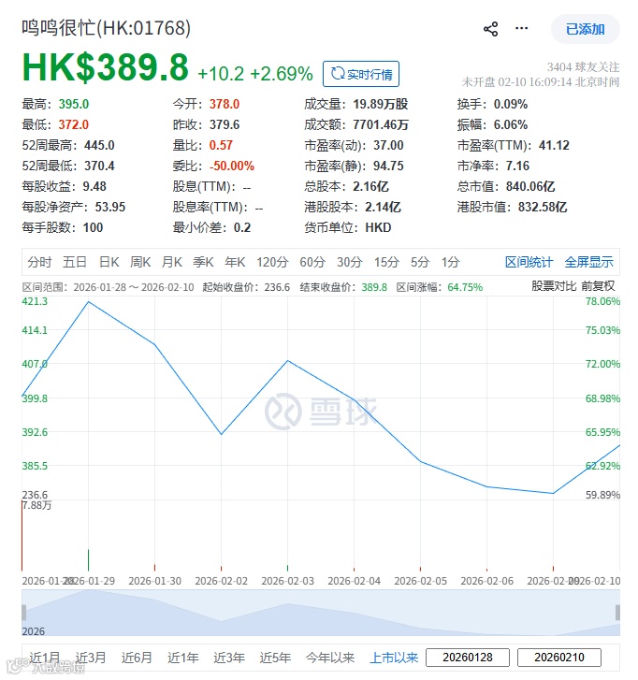Switch to the 日K chart tab

[x=109, y=262]
